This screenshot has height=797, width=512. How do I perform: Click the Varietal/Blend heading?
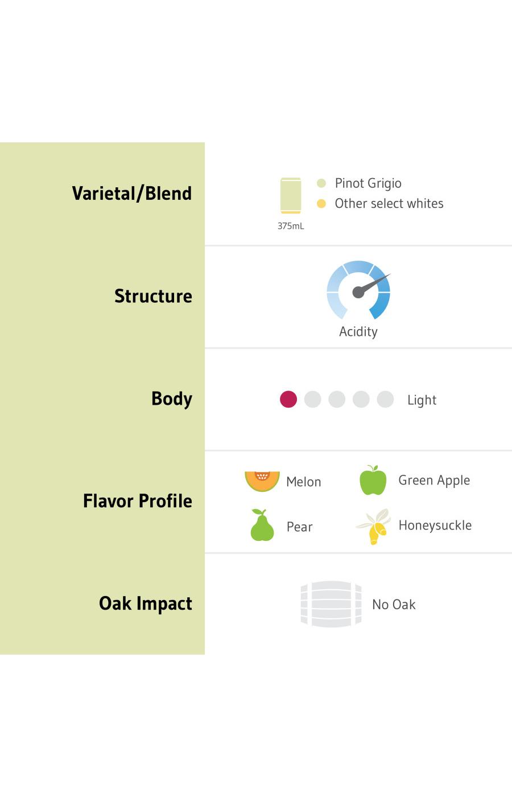coord(132,194)
